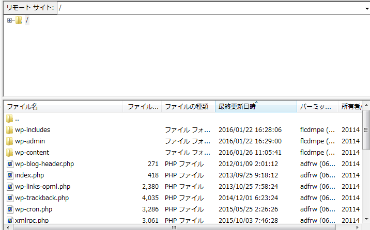Viewport: 370px width, 230px height.
Task: Click the index.php file icon
Action: coord(9,175)
